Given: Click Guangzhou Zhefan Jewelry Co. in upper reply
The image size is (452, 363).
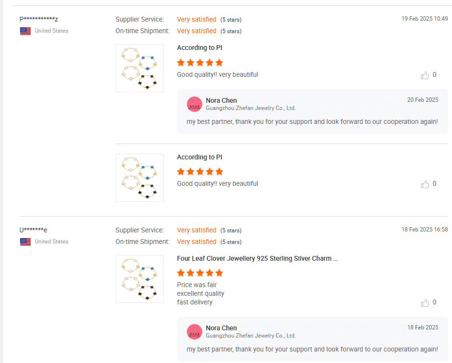Looking at the screenshot, I should (x=251, y=108).
